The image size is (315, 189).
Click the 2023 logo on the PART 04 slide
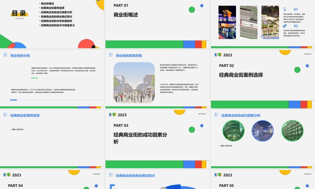(12, 175)
